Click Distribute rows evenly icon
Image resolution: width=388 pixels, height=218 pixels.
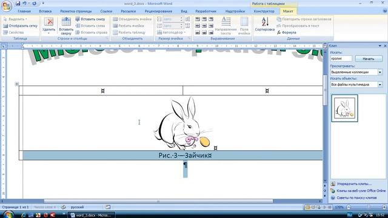pos(187,19)
